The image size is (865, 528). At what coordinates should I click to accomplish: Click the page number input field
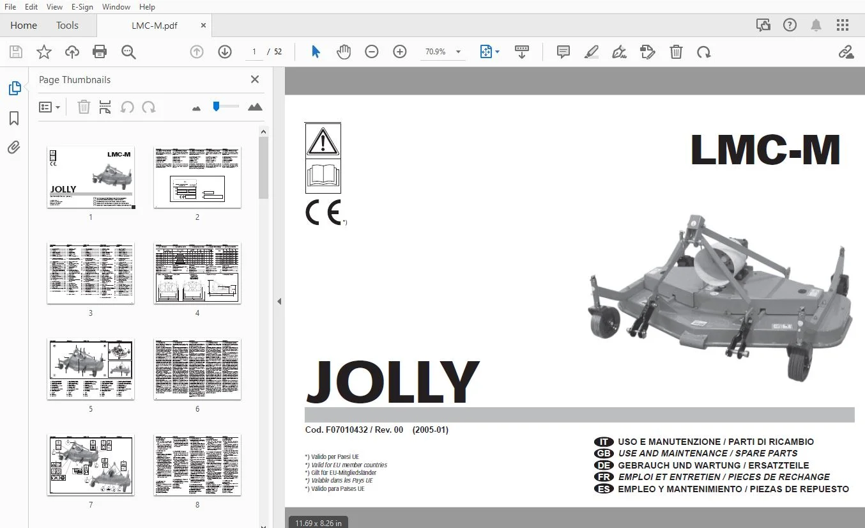click(x=254, y=52)
